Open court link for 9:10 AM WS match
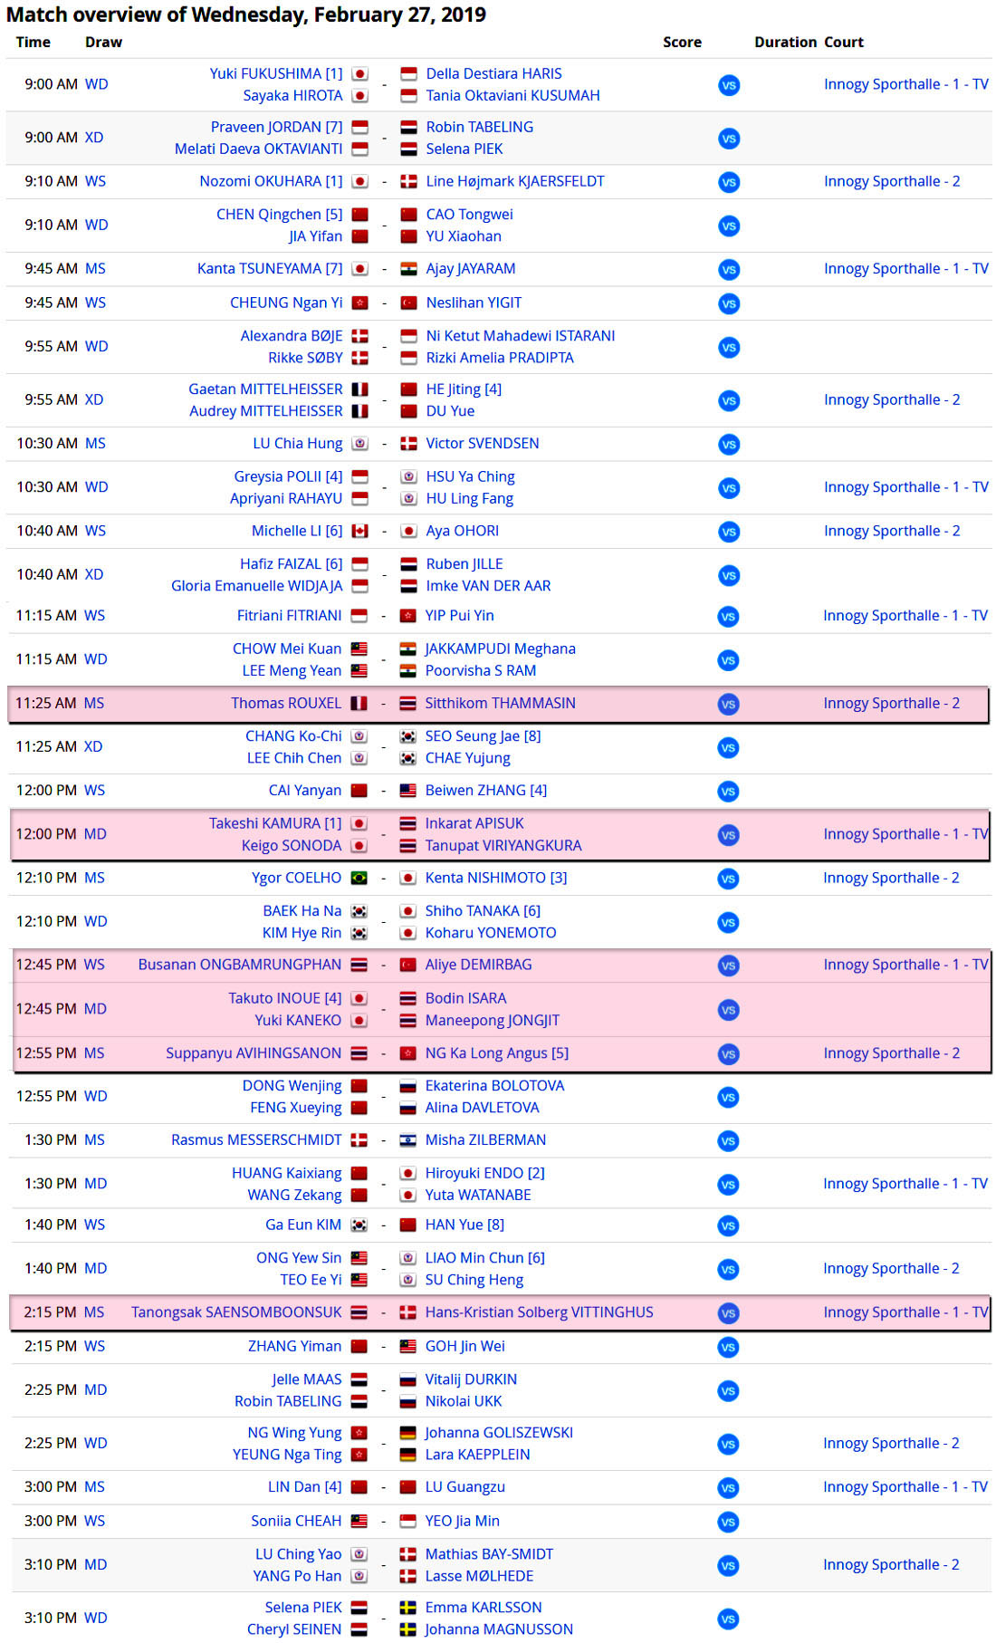Screen dimensions: 996x1643 coord(892,181)
